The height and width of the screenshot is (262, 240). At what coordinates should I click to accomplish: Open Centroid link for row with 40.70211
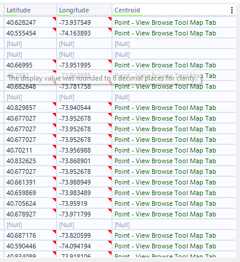(165, 150)
